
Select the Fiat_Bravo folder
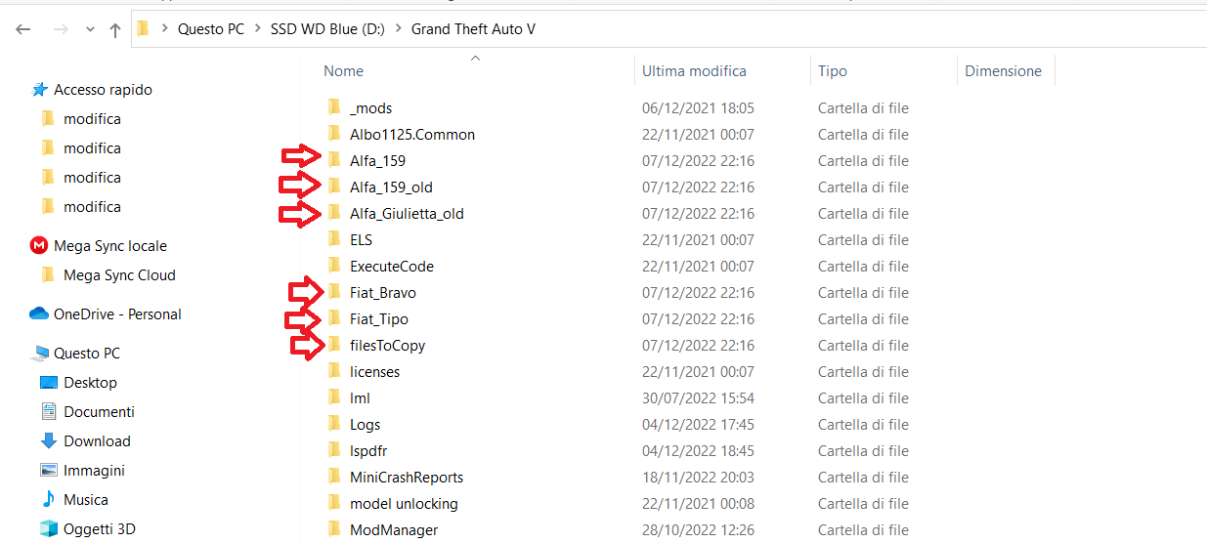tap(383, 293)
